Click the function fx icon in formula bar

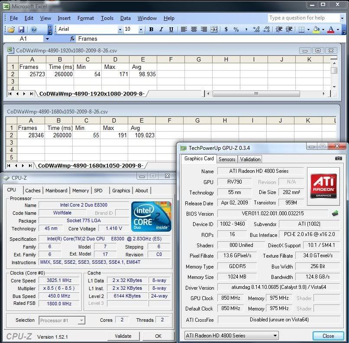pos(72,39)
